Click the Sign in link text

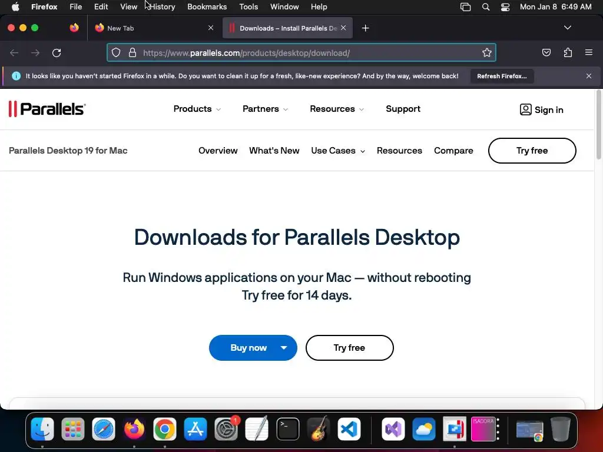pyautogui.click(x=549, y=110)
